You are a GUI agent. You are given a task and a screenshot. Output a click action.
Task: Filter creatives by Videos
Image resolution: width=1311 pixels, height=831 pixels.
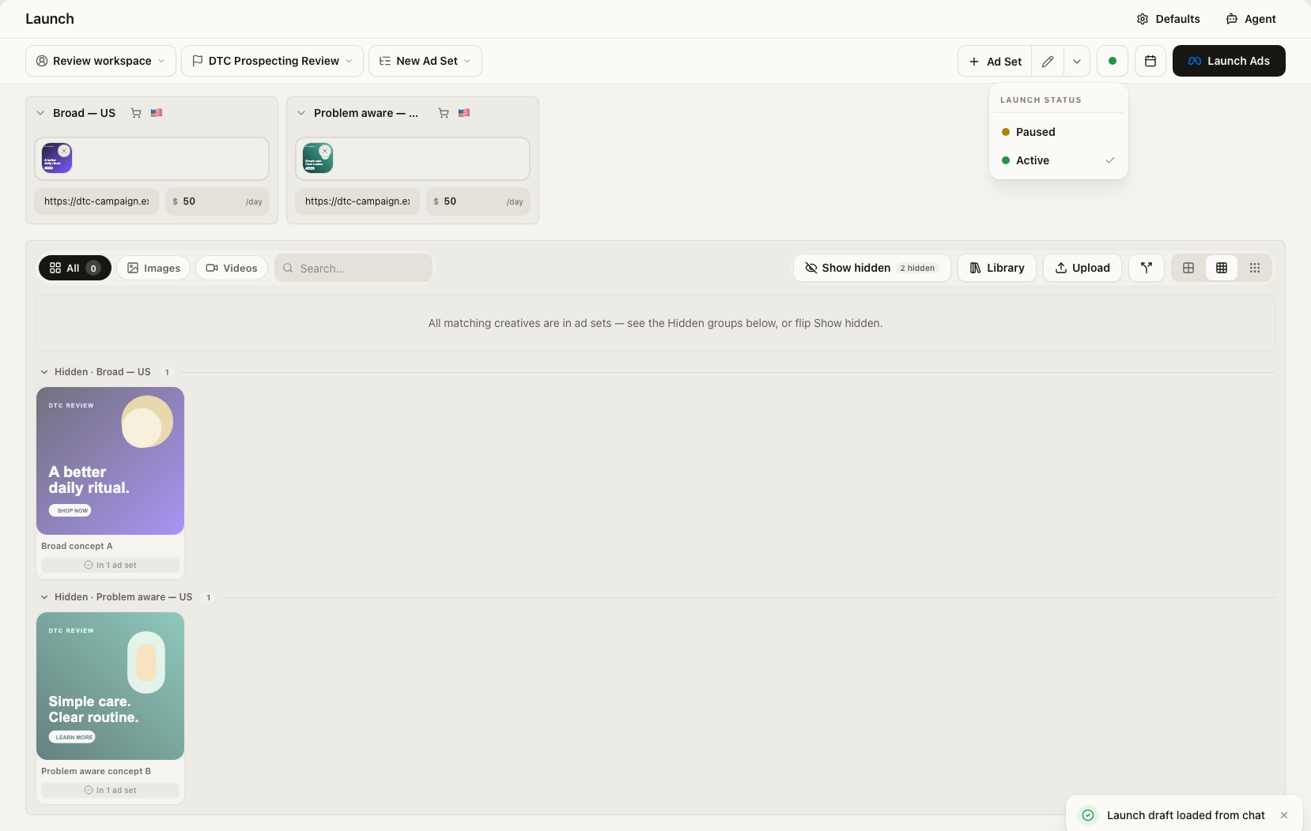pos(232,268)
